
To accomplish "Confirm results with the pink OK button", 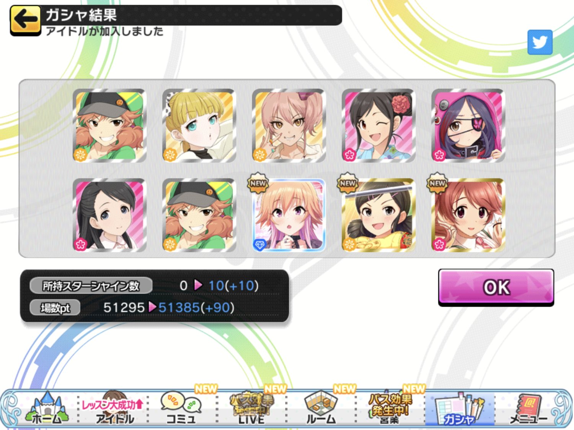I will (x=496, y=287).
